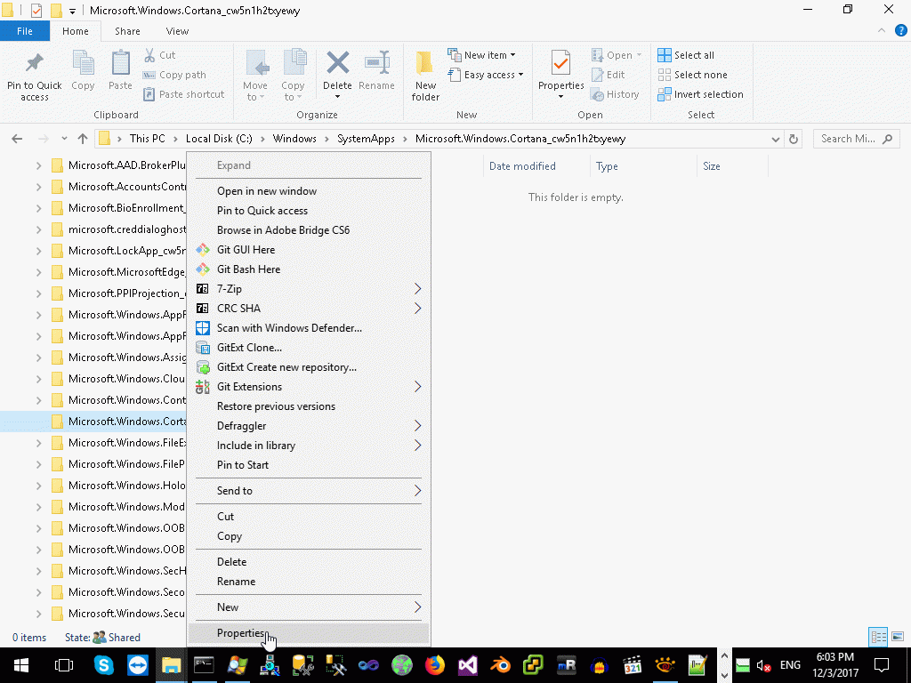Open address bar history dropdown
Viewport: 911px width, 683px height.
(x=775, y=139)
